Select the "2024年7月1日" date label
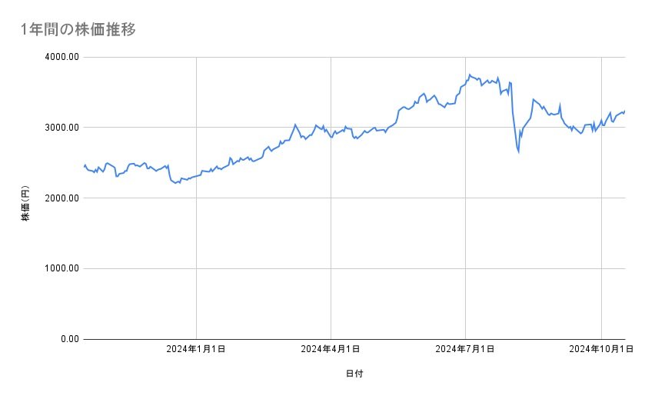 pyautogui.click(x=466, y=350)
